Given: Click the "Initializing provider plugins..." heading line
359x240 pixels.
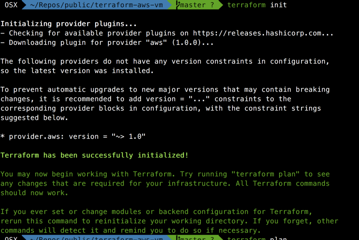Looking at the screenshot, I should [68, 24].
